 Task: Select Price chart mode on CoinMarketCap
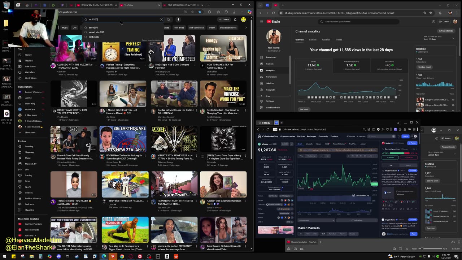pos(301,156)
